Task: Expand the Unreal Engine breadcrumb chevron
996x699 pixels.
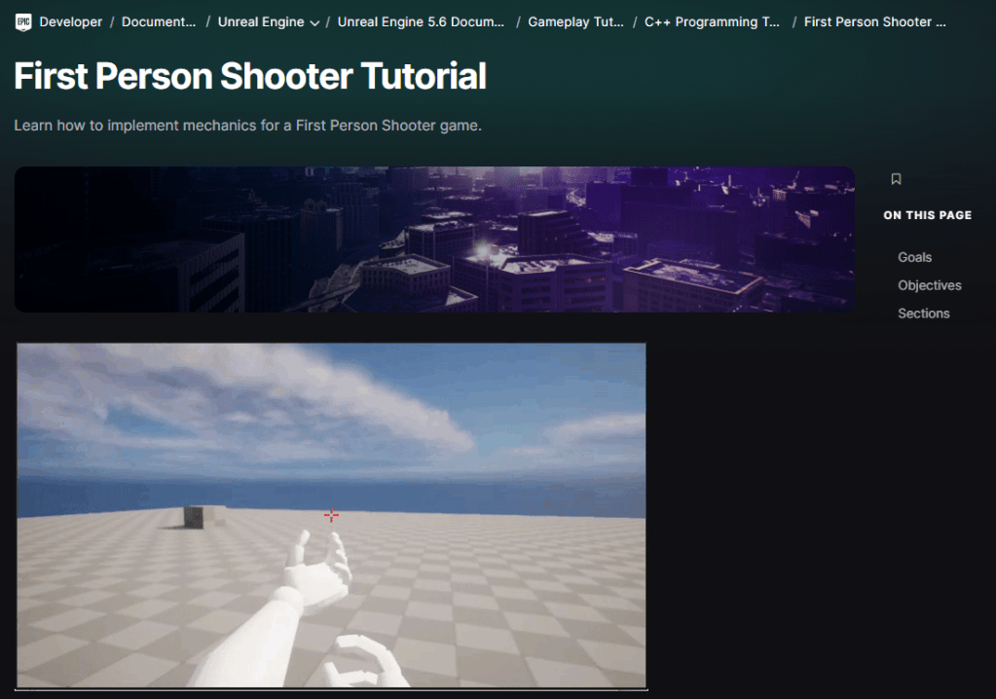Action: [x=314, y=22]
